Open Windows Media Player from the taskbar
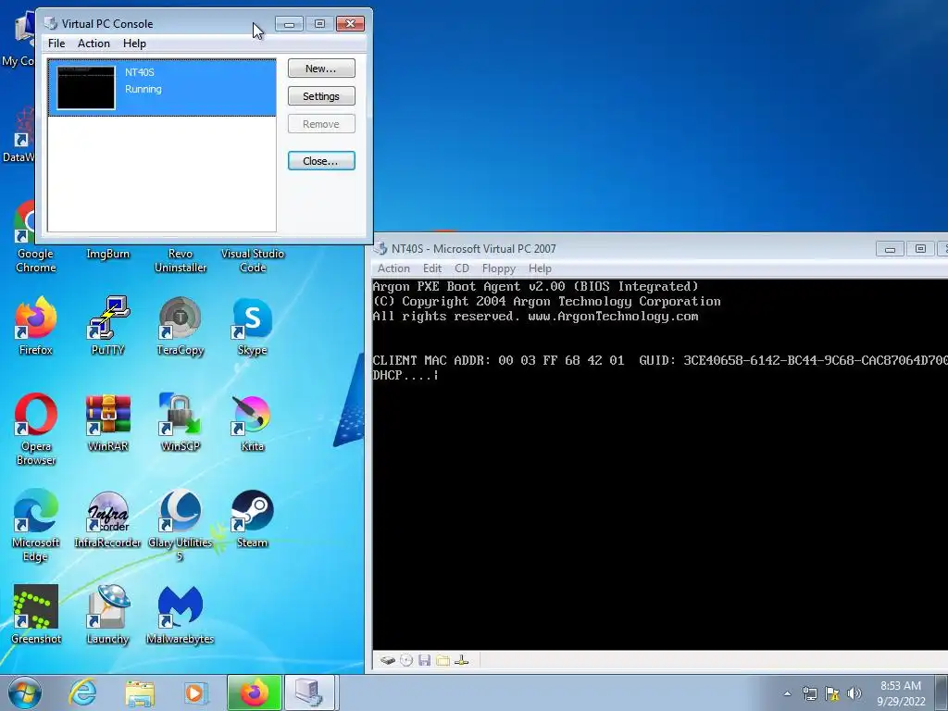This screenshot has height=711, width=948. point(196,692)
